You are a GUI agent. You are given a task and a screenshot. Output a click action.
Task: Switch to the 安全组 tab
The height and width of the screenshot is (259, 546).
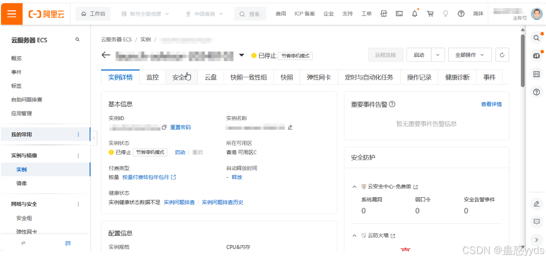tap(181, 77)
